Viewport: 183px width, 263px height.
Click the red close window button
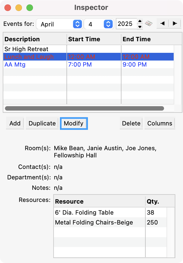pos(8,8)
